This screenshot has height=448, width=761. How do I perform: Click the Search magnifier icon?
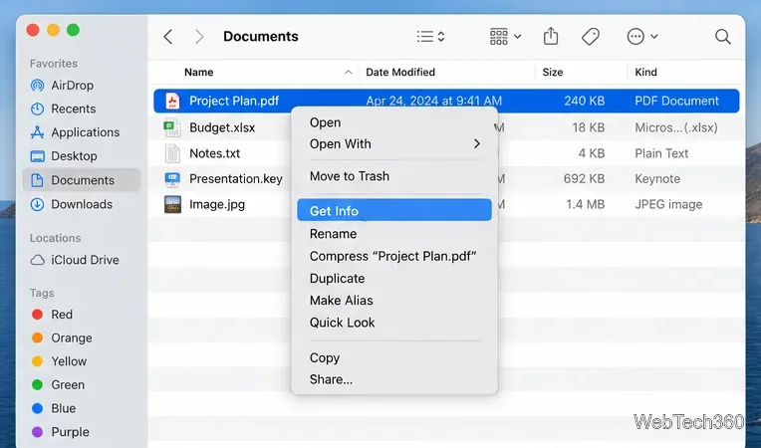(723, 37)
